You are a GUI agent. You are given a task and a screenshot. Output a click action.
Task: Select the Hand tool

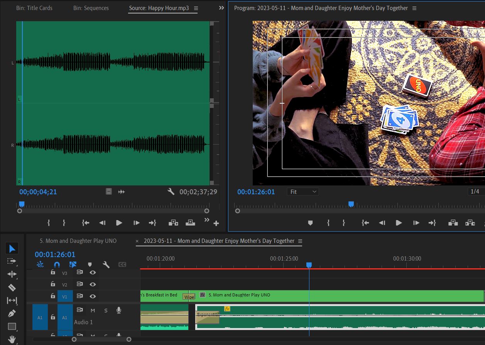coord(12,339)
